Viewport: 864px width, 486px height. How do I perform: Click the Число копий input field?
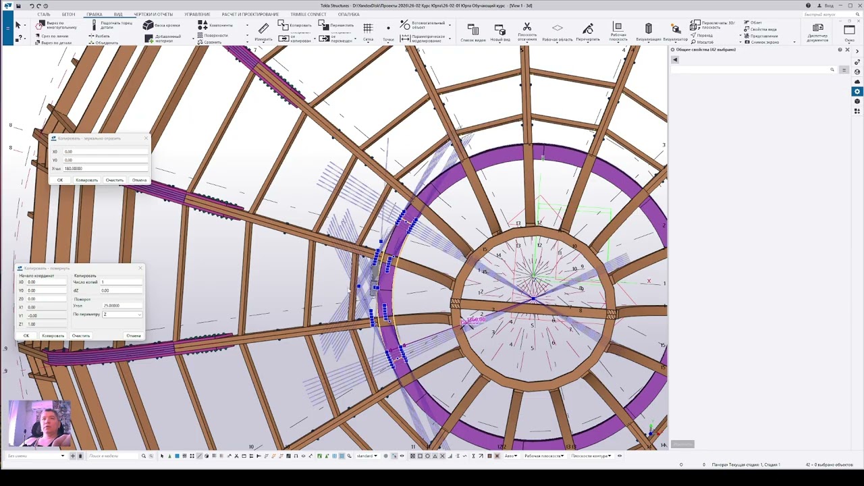click(122, 282)
